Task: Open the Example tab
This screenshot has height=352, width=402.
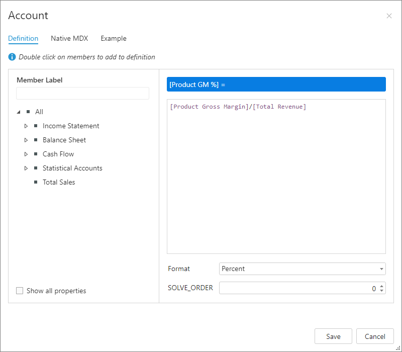Action: click(114, 39)
